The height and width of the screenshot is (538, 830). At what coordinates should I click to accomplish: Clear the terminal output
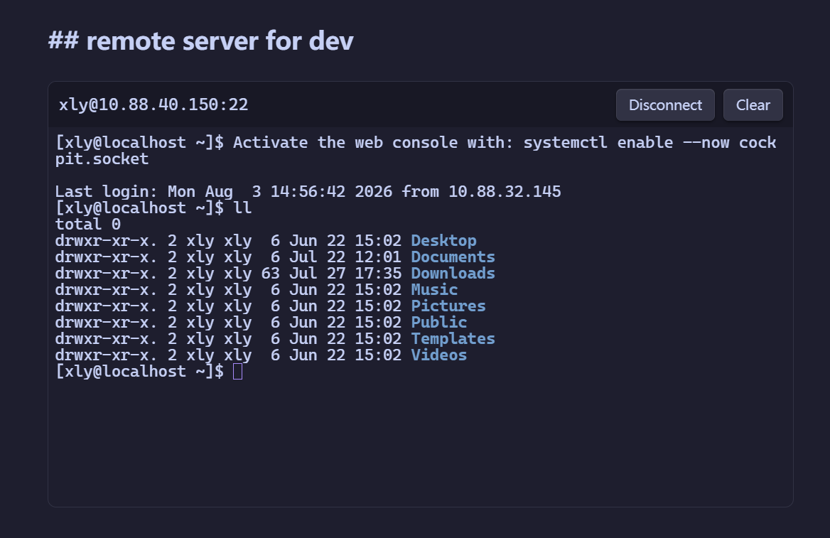(x=753, y=105)
